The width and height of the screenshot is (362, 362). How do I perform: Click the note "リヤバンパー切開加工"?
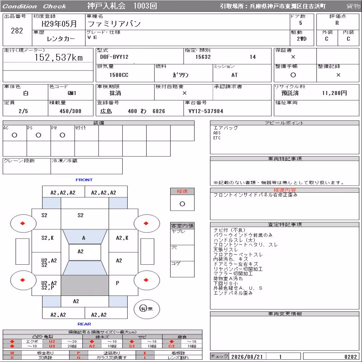238,269
